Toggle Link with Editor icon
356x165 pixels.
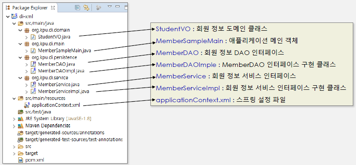[86, 8]
